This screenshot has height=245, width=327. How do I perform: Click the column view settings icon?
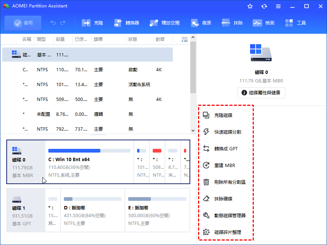185,39
